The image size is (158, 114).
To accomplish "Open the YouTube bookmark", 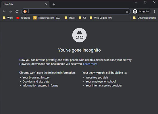I will pos(23,18).
